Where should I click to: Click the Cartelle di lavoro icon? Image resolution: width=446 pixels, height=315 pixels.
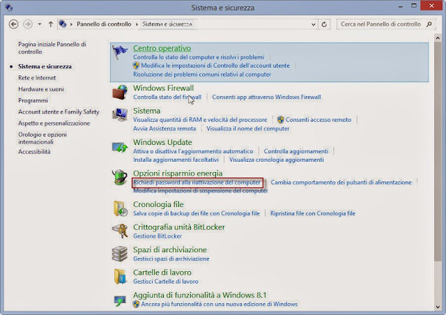[x=121, y=277]
